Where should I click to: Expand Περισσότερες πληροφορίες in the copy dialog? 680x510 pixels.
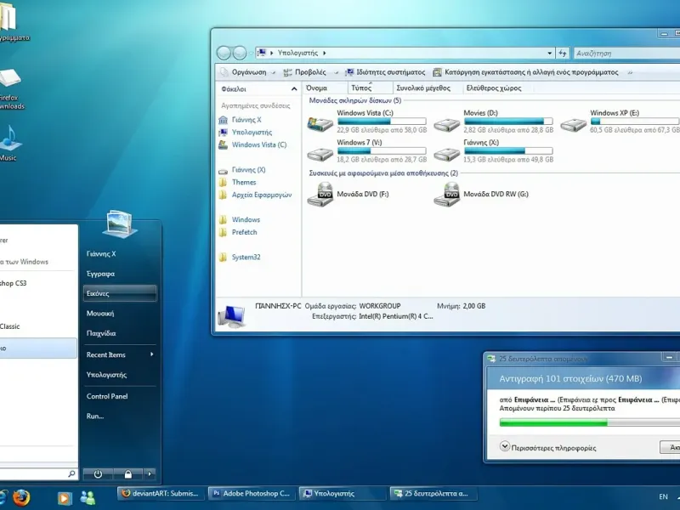[x=504, y=446]
